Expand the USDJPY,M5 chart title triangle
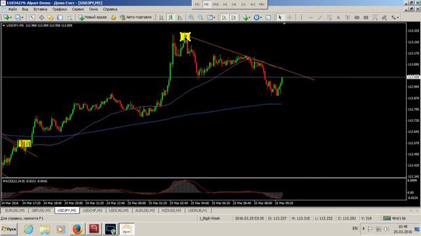This screenshot has width=421, height=236. click(4, 26)
